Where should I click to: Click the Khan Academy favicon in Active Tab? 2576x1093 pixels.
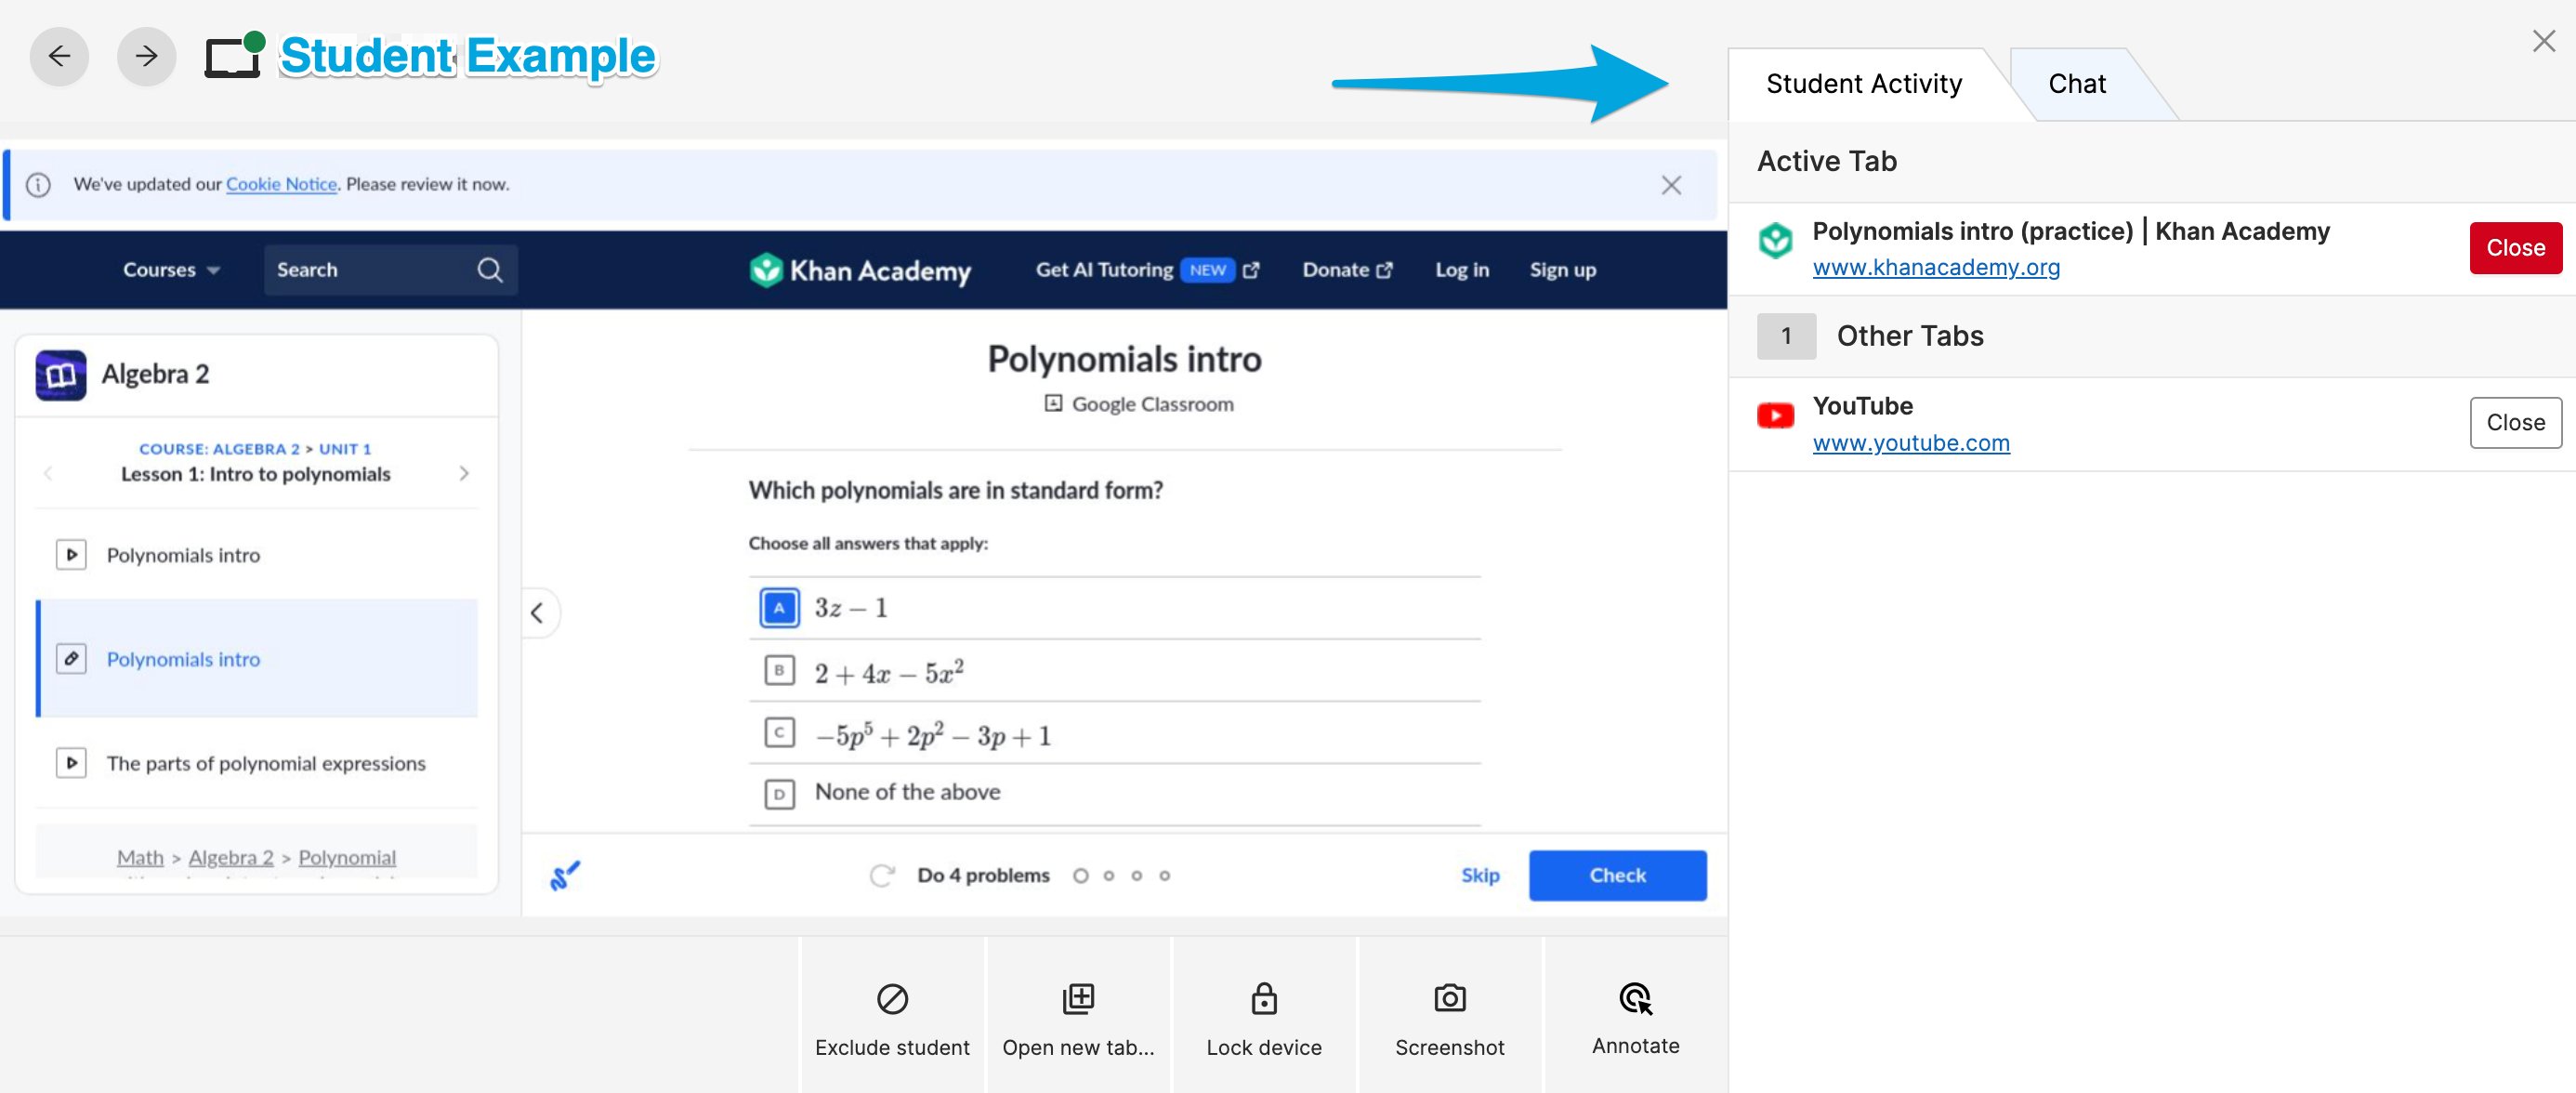click(x=1775, y=241)
